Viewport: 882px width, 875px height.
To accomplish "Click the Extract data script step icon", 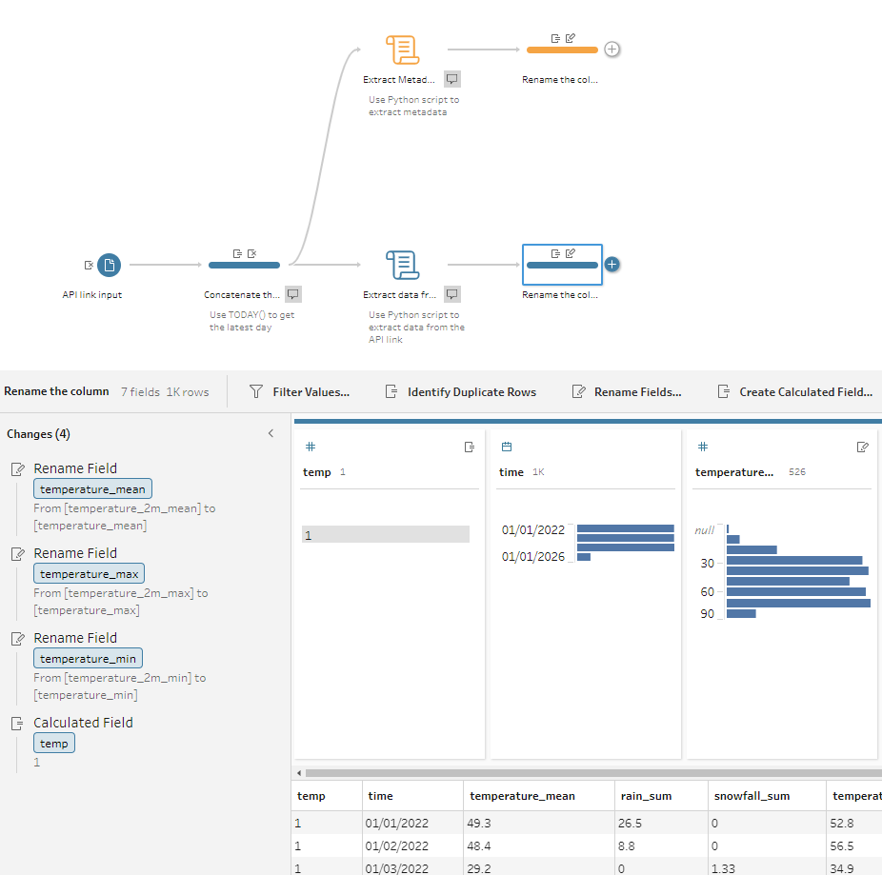I will coord(402,265).
